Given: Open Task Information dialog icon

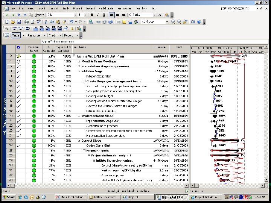Looking at the screenshot, I should (118, 22).
